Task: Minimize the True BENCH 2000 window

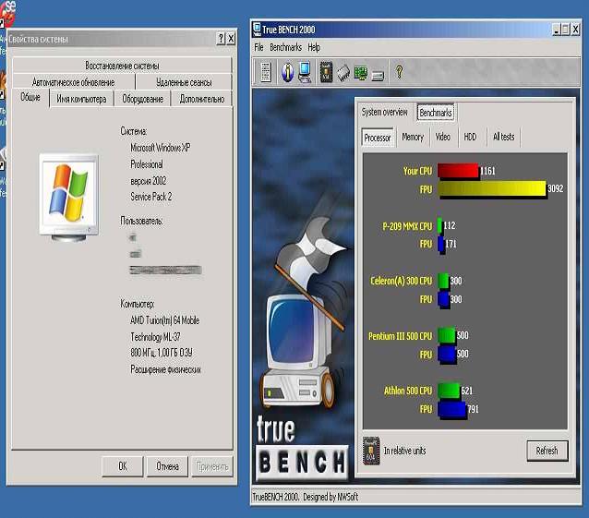Action: [x=557, y=30]
